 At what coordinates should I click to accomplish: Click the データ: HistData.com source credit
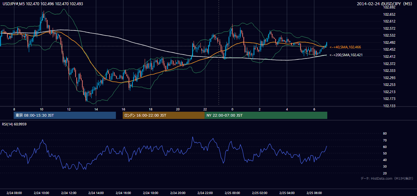[387, 178]
